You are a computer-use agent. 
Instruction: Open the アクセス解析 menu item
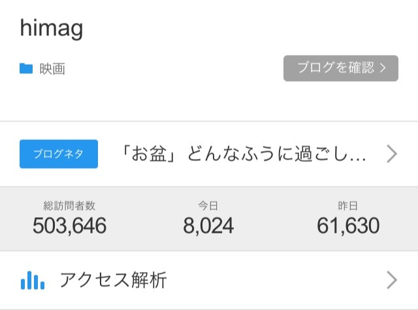209,280
